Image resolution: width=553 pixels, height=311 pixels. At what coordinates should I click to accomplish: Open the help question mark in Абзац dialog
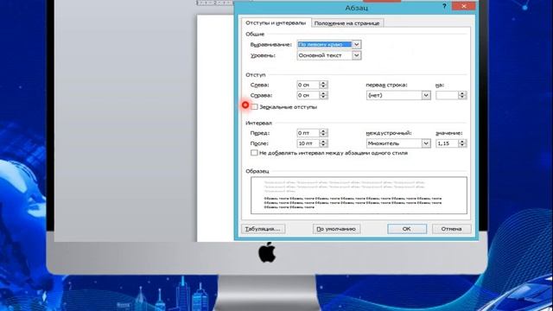tap(444, 6)
